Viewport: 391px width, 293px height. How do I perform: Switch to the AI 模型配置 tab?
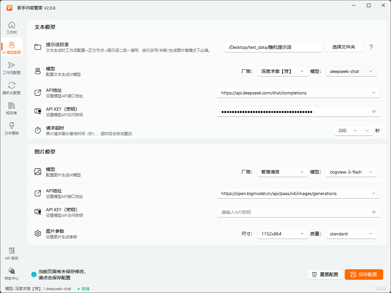[12, 47]
